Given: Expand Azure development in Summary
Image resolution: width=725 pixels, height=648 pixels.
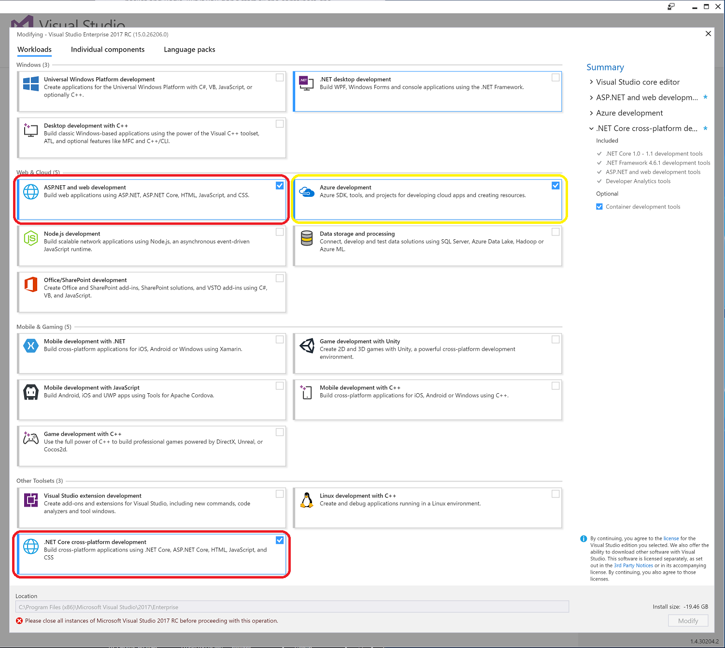Looking at the screenshot, I should pyautogui.click(x=591, y=113).
